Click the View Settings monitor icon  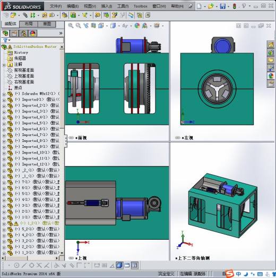coord(157,26)
